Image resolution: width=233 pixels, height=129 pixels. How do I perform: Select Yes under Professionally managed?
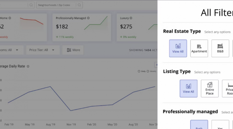pos(220,125)
